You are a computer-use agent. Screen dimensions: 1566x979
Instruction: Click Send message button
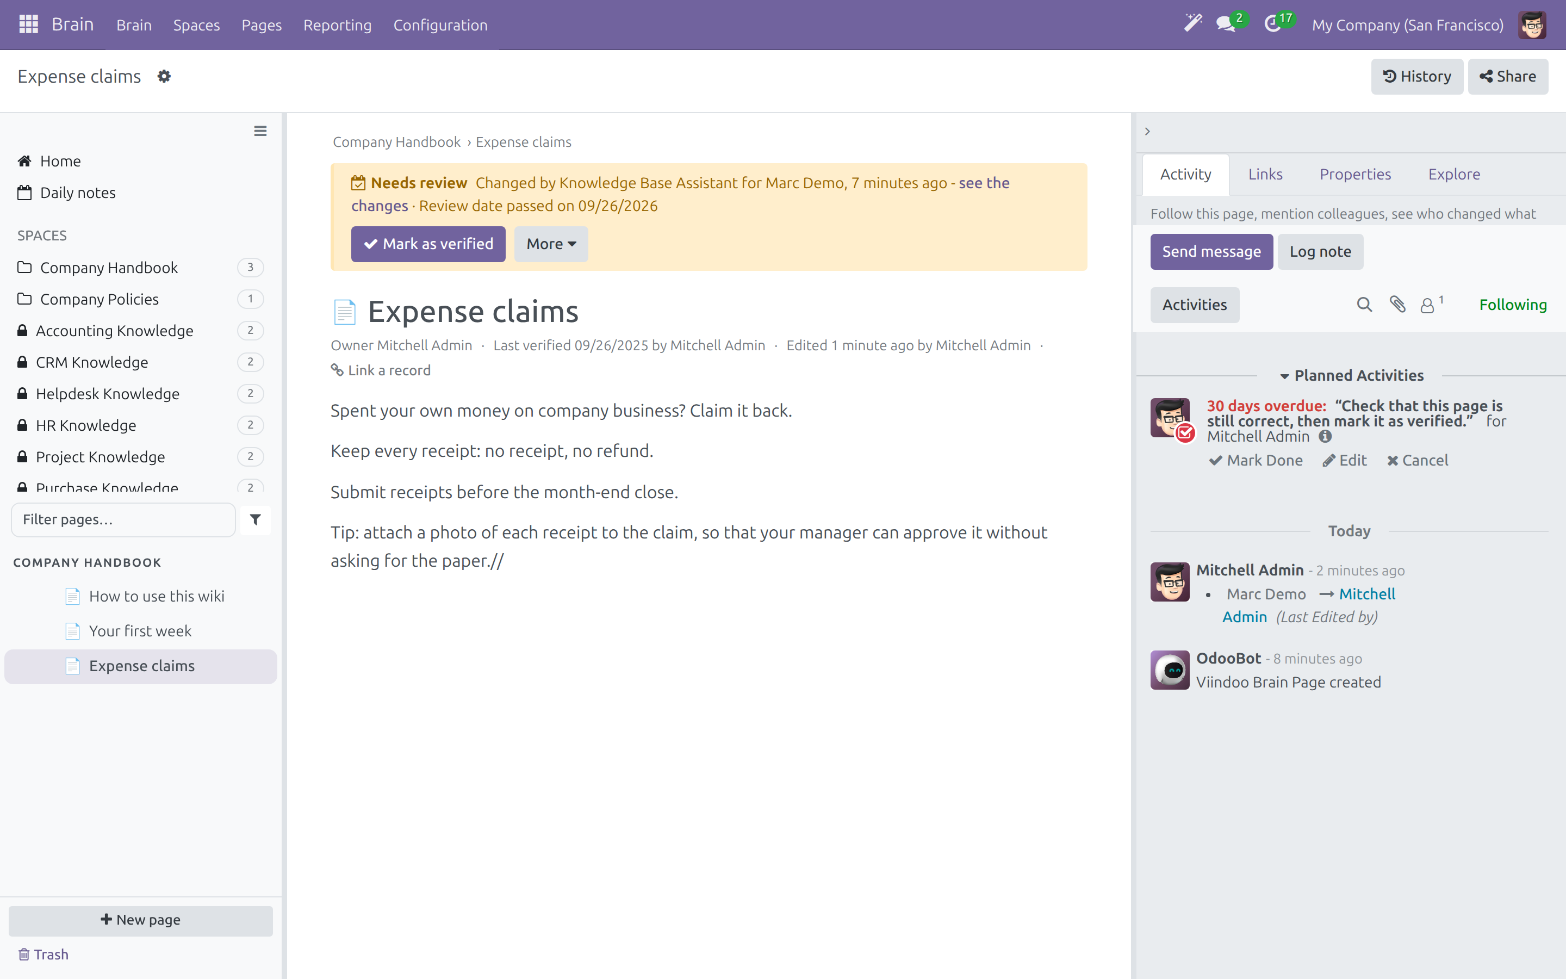1211,252
